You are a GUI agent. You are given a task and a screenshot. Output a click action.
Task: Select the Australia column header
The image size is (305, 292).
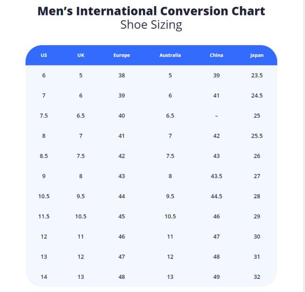(x=170, y=55)
